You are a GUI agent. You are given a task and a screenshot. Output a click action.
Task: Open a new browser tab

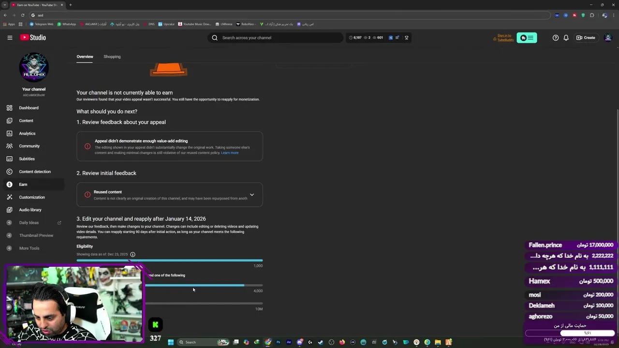(x=70, y=5)
